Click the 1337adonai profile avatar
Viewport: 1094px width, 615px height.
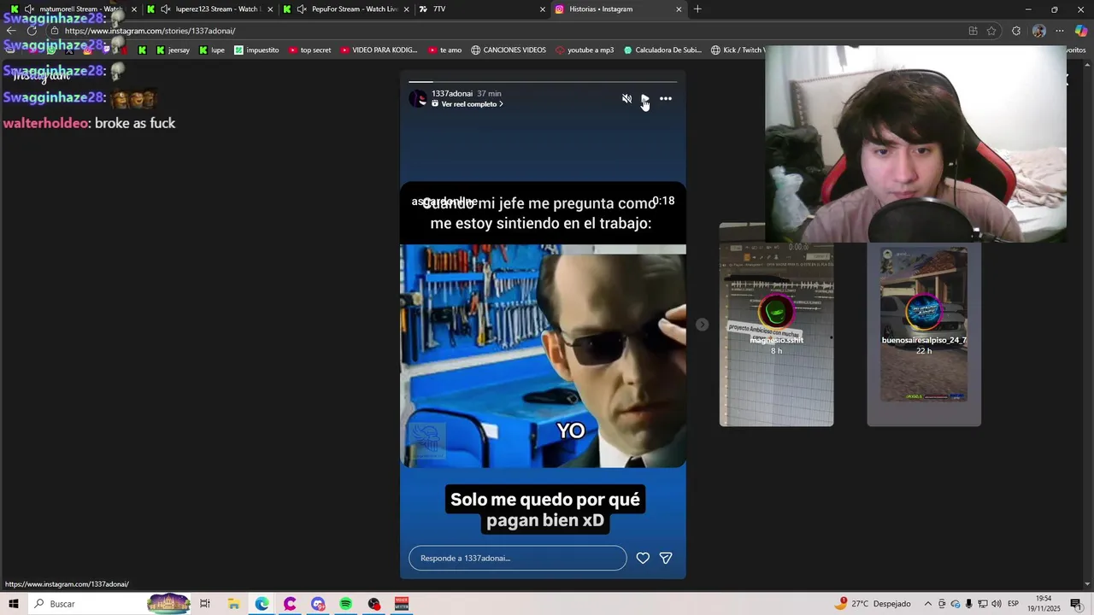click(418, 98)
